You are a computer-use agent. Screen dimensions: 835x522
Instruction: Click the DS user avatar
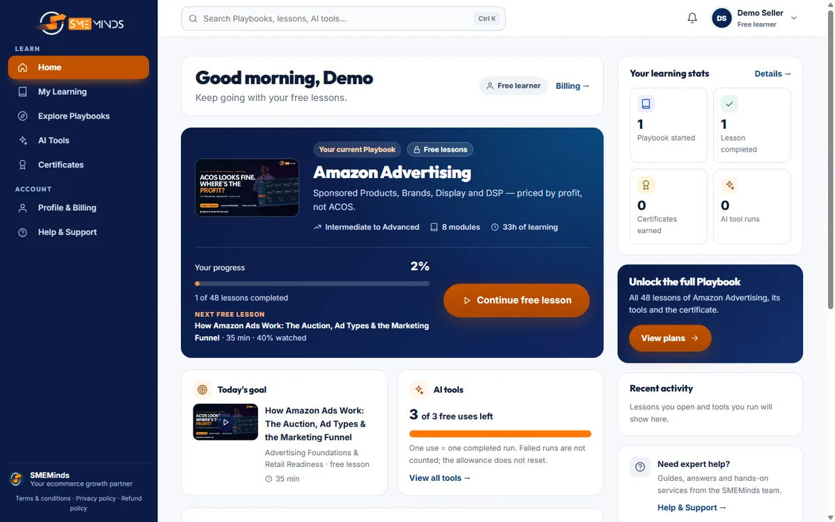point(722,18)
